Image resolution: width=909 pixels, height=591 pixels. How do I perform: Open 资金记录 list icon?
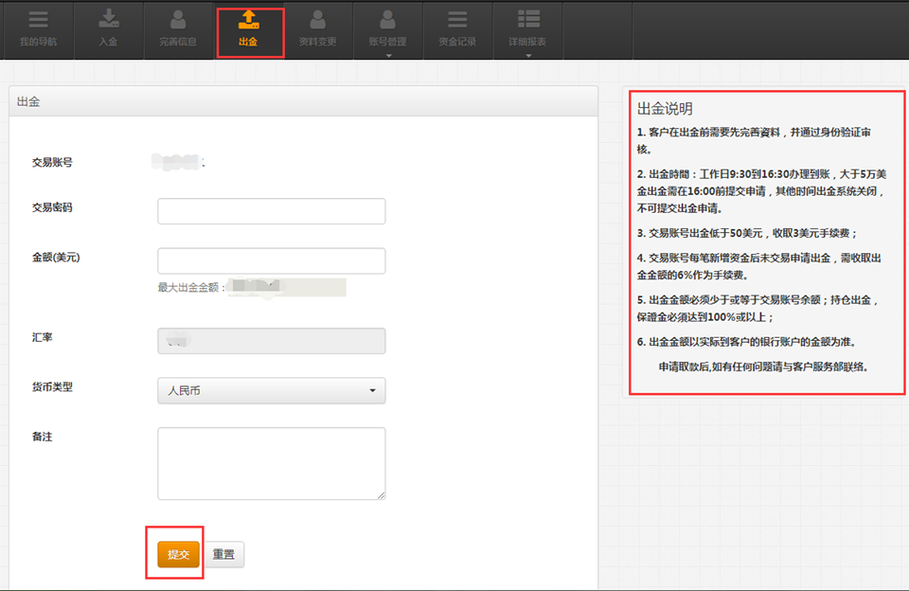click(x=457, y=19)
